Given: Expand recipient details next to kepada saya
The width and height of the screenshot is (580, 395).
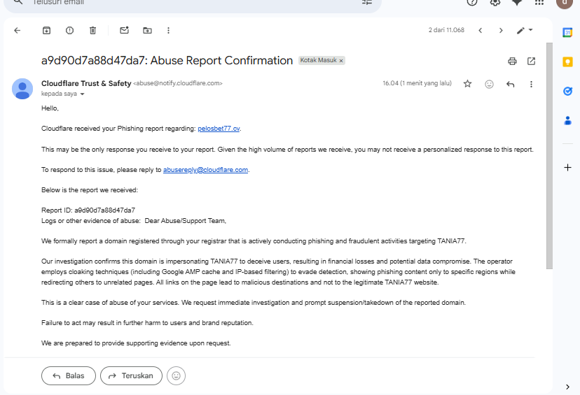Looking at the screenshot, I should (82, 94).
